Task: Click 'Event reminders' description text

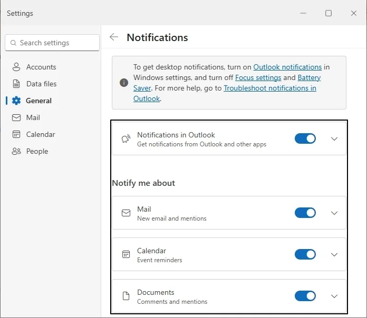Action: point(160,260)
